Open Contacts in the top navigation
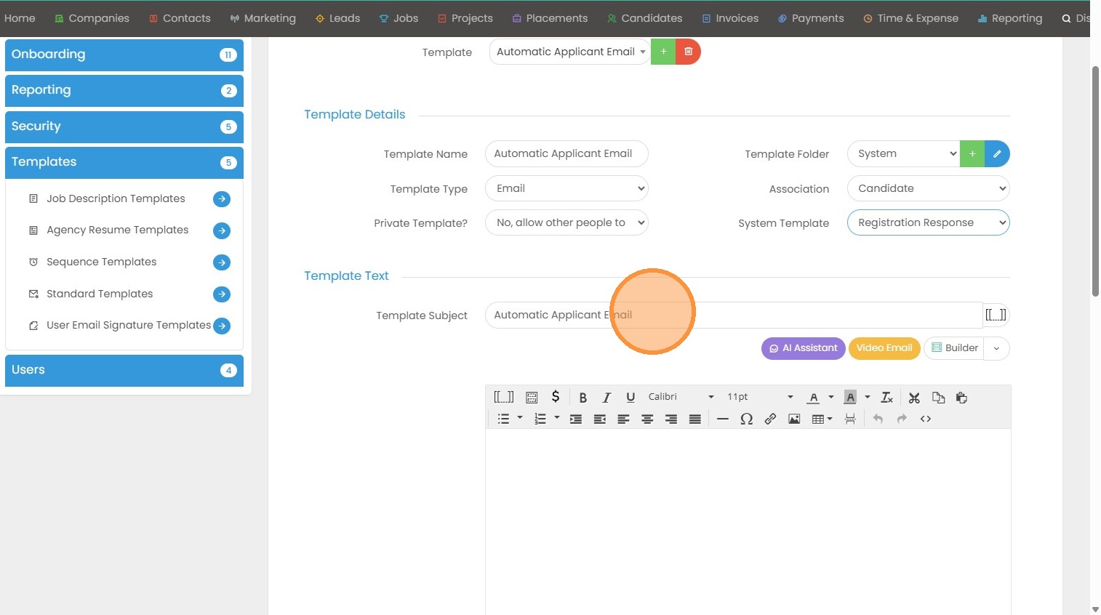The height and width of the screenshot is (615, 1101). pyautogui.click(x=180, y=18)
